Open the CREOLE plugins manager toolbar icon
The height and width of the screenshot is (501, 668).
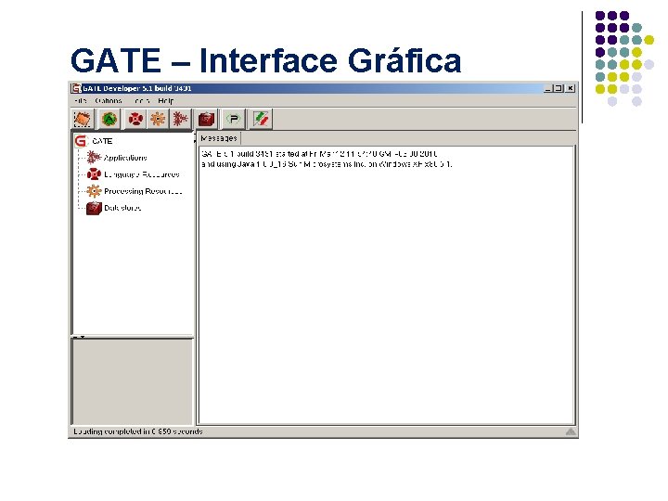pyautogui.click(x=234, y=119)
